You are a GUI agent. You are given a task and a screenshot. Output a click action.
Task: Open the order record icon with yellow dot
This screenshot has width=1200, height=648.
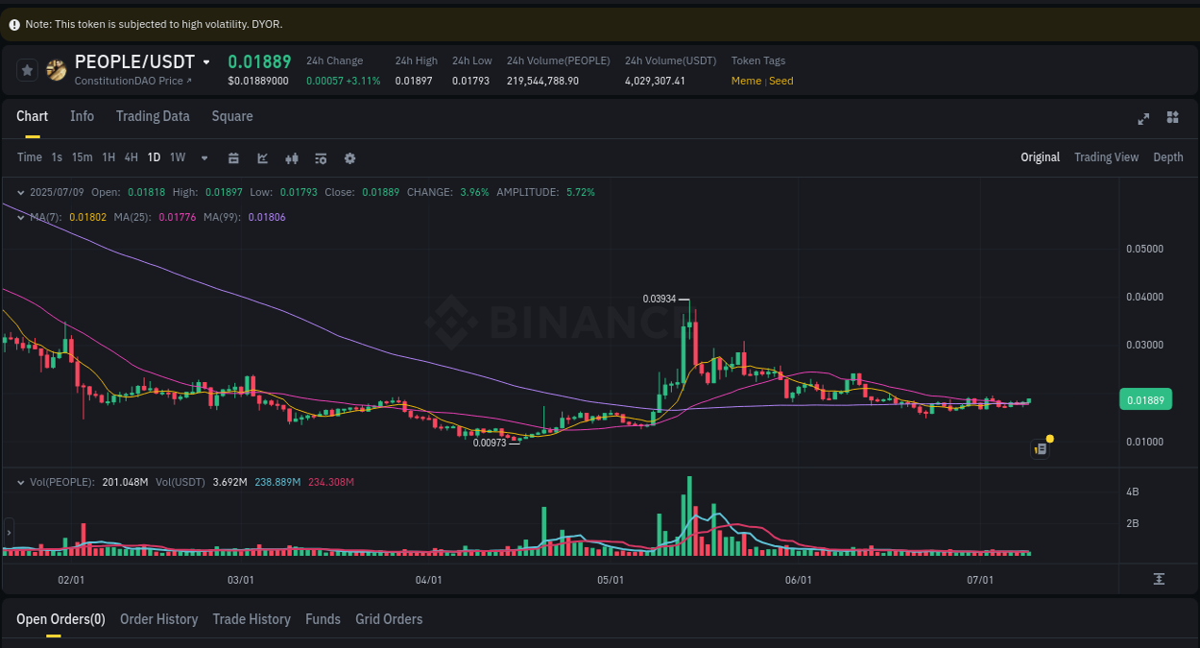click(x=1040, y=448)
